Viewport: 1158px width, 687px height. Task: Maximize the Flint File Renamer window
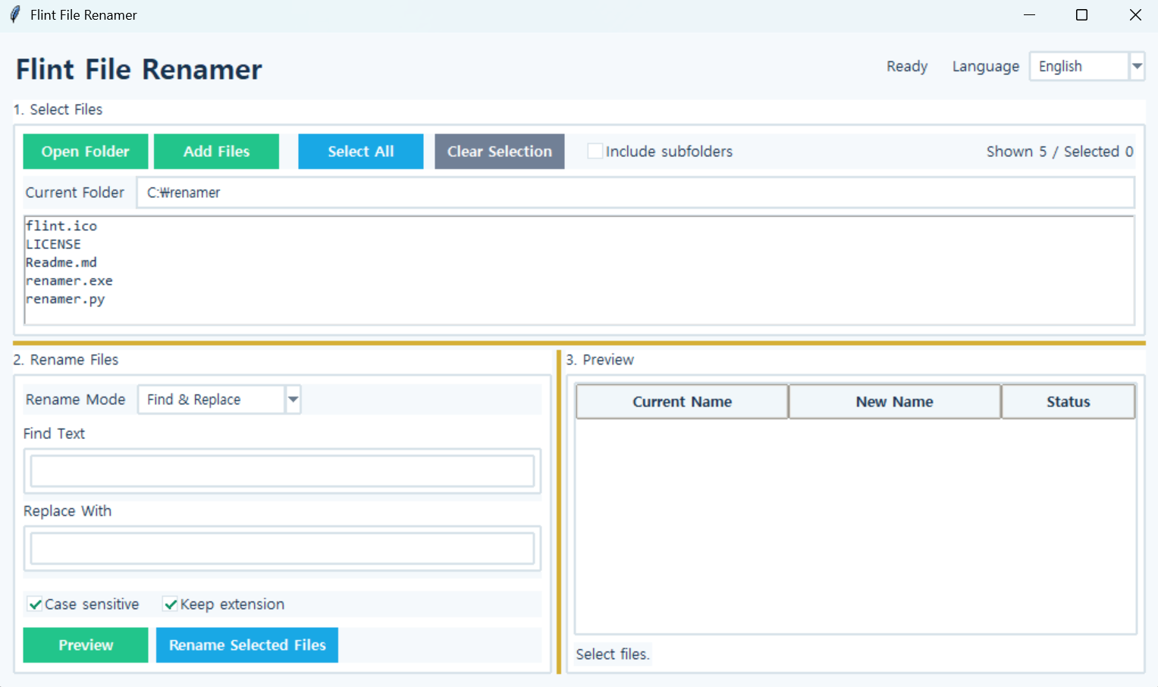(x=1082, y=15)
